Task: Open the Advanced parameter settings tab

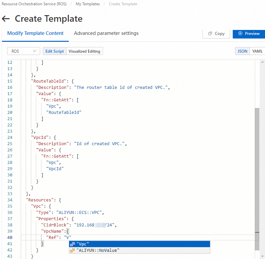Action: [x=106, y=33]
